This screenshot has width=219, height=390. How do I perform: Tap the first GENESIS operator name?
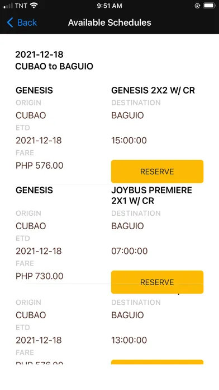click(34, 90)
